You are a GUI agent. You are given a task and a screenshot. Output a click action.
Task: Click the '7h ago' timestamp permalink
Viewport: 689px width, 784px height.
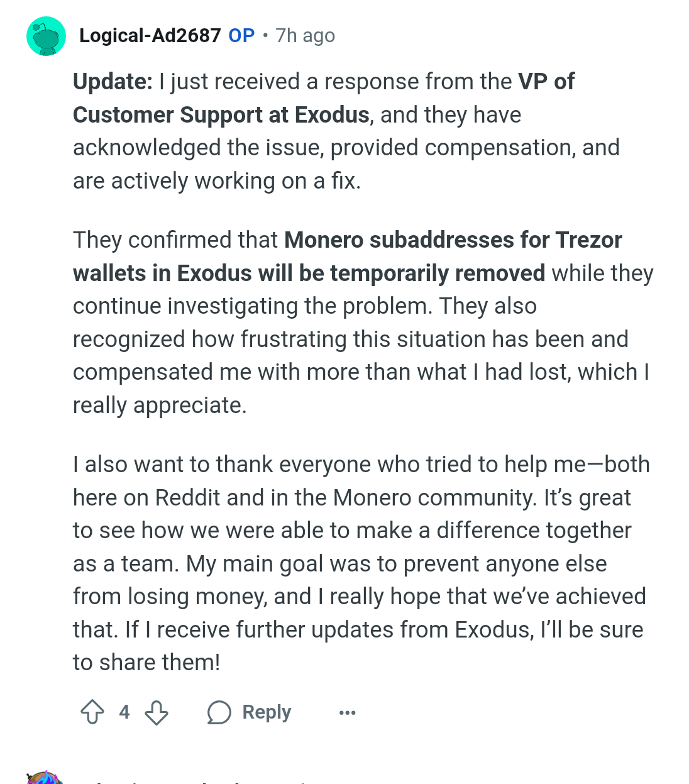(306, 36)
